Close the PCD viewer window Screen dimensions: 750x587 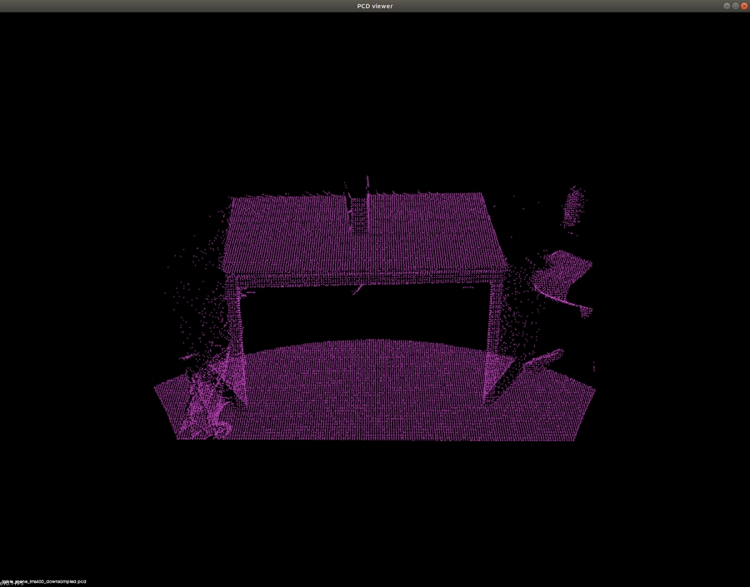(743, 6)
